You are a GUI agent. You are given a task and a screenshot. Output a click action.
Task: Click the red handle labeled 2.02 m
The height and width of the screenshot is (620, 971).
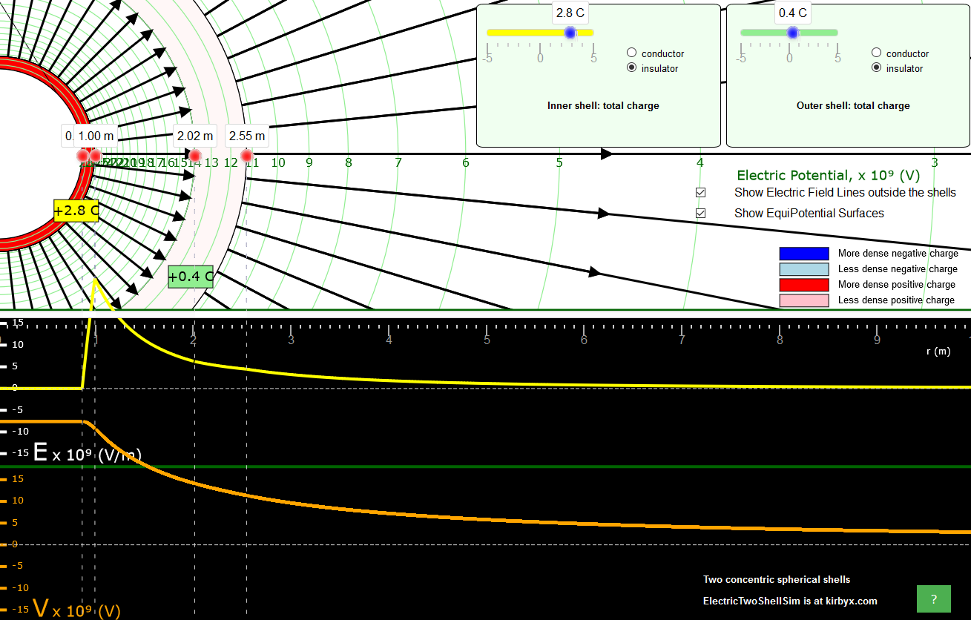pos(194,156)
